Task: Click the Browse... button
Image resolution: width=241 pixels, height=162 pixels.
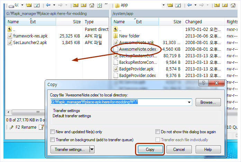Action: 208,102
